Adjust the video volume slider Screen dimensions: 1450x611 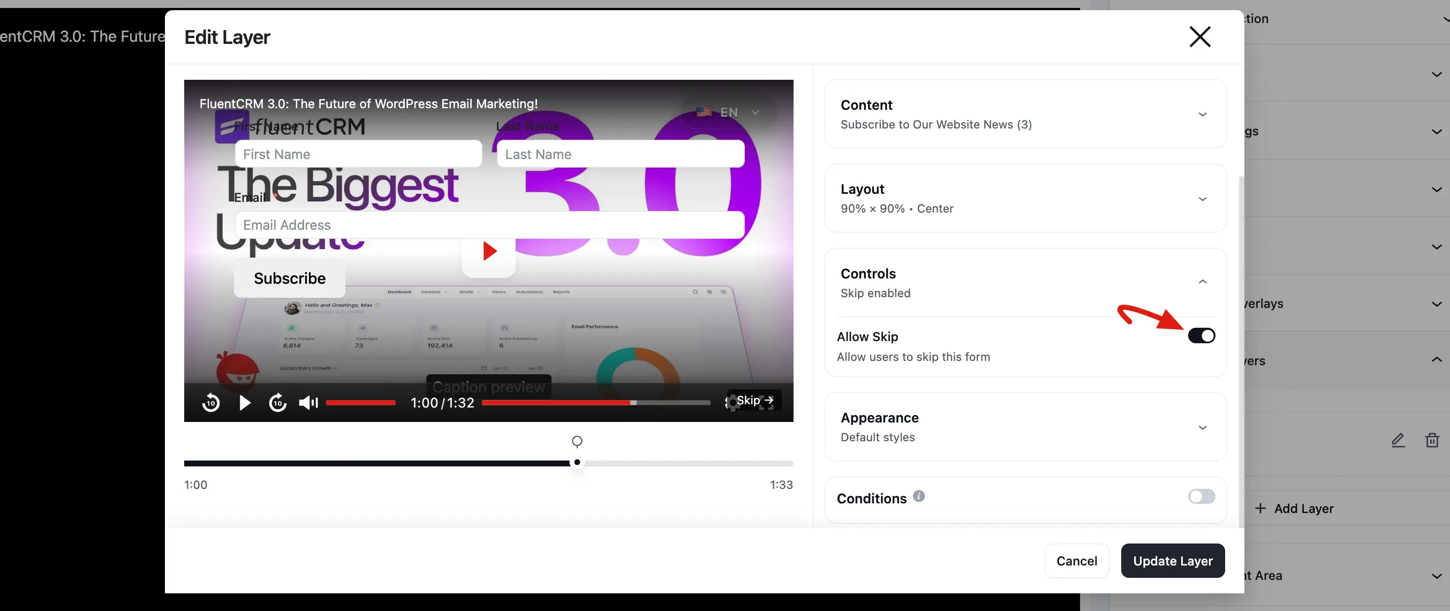coord(361,403)
